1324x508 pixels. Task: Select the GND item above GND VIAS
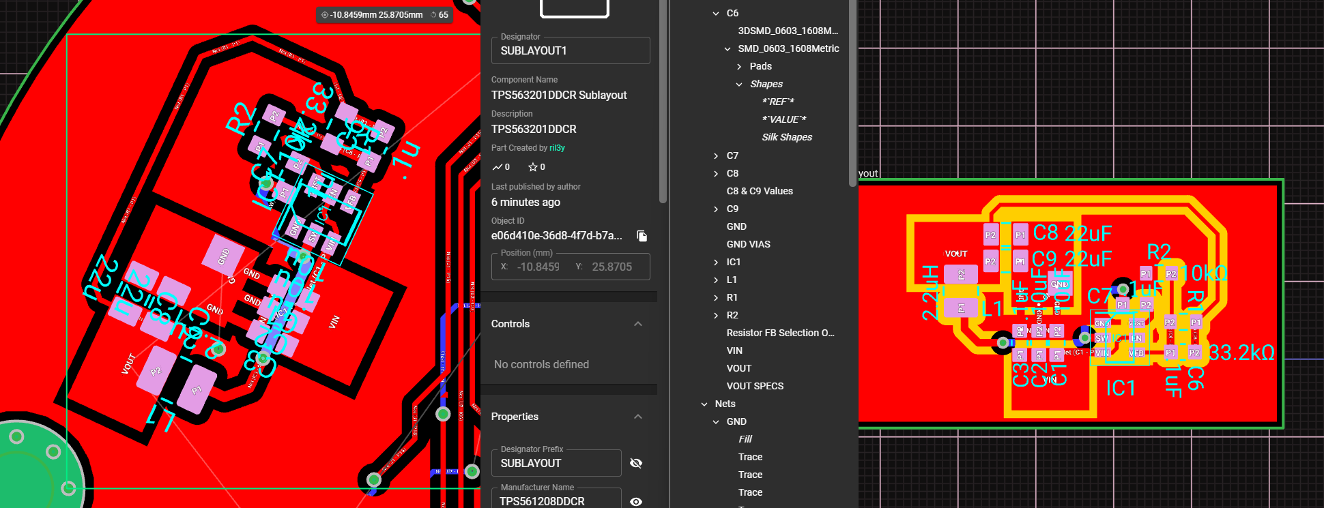(x=736, y=226)
